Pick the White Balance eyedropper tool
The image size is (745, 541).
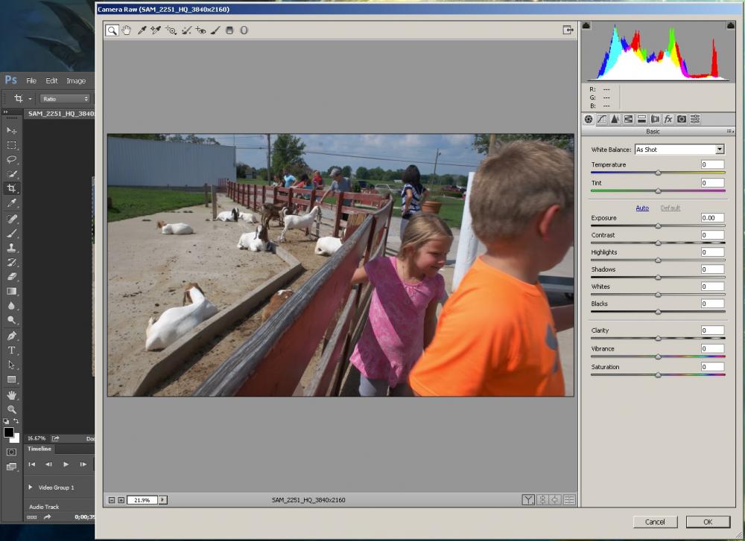pos(142,31)
